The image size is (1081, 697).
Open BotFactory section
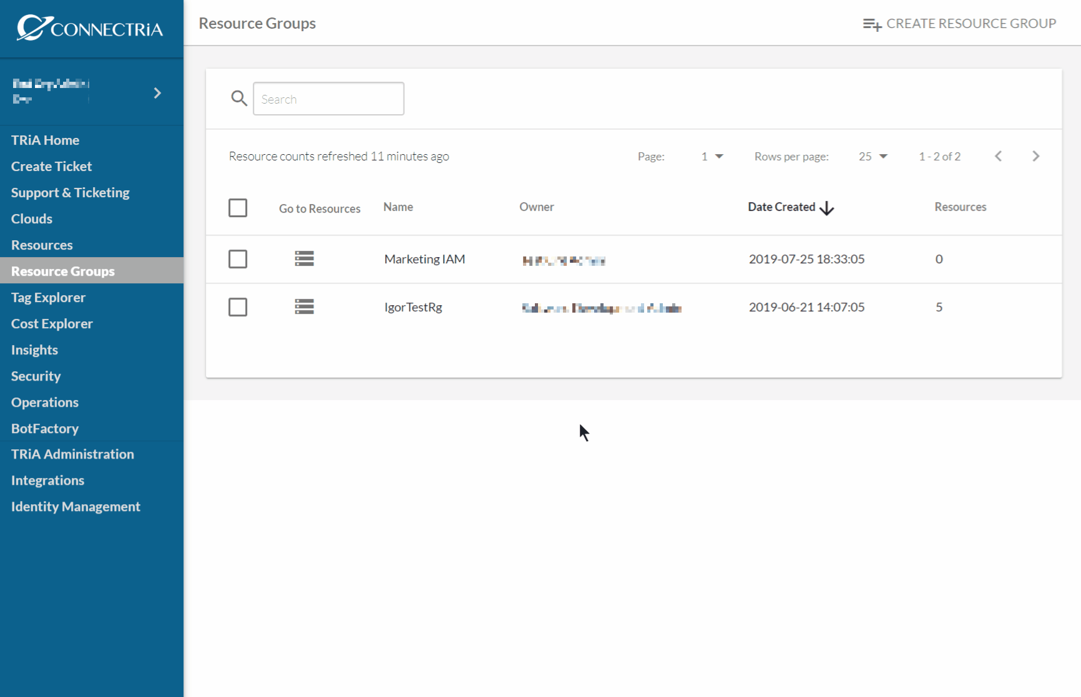click(45, 429)
